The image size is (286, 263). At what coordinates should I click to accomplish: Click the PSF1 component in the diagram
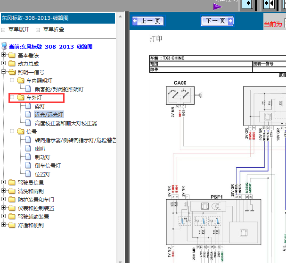(213, 222)
